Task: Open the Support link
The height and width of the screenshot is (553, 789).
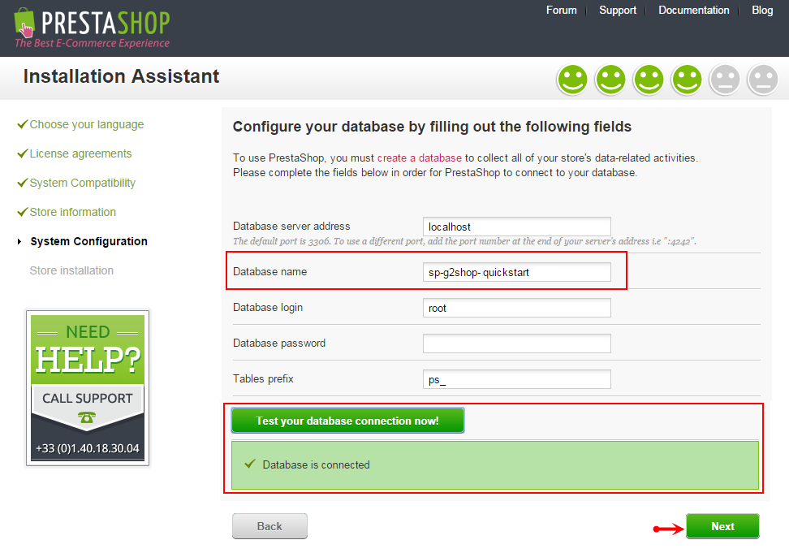Action: [x=618, y=10]
